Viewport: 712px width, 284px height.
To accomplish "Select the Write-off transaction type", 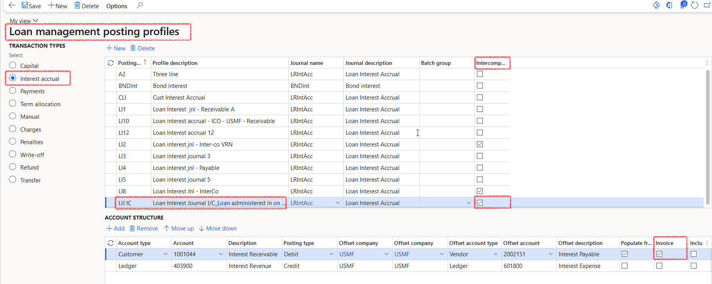I will (x=13, y=154).
